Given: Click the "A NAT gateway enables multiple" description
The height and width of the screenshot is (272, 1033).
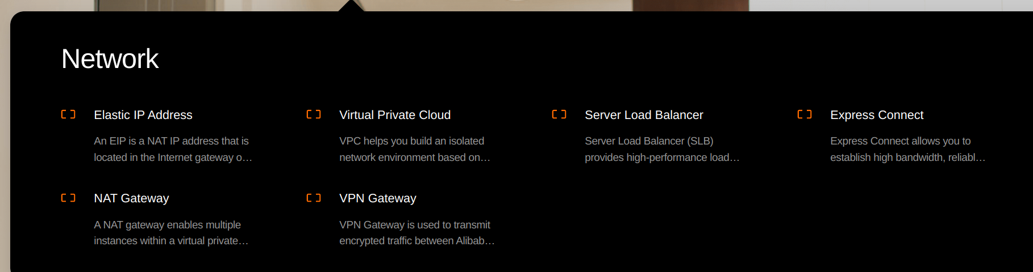Looking at the screenshot, I should click(171, 233).
